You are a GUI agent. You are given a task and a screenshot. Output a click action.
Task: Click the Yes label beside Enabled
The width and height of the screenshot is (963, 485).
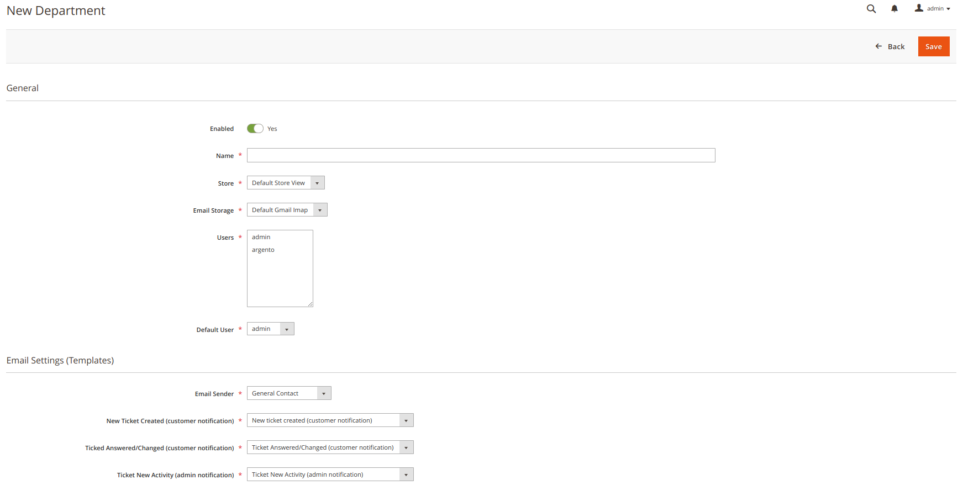[272, 129]
